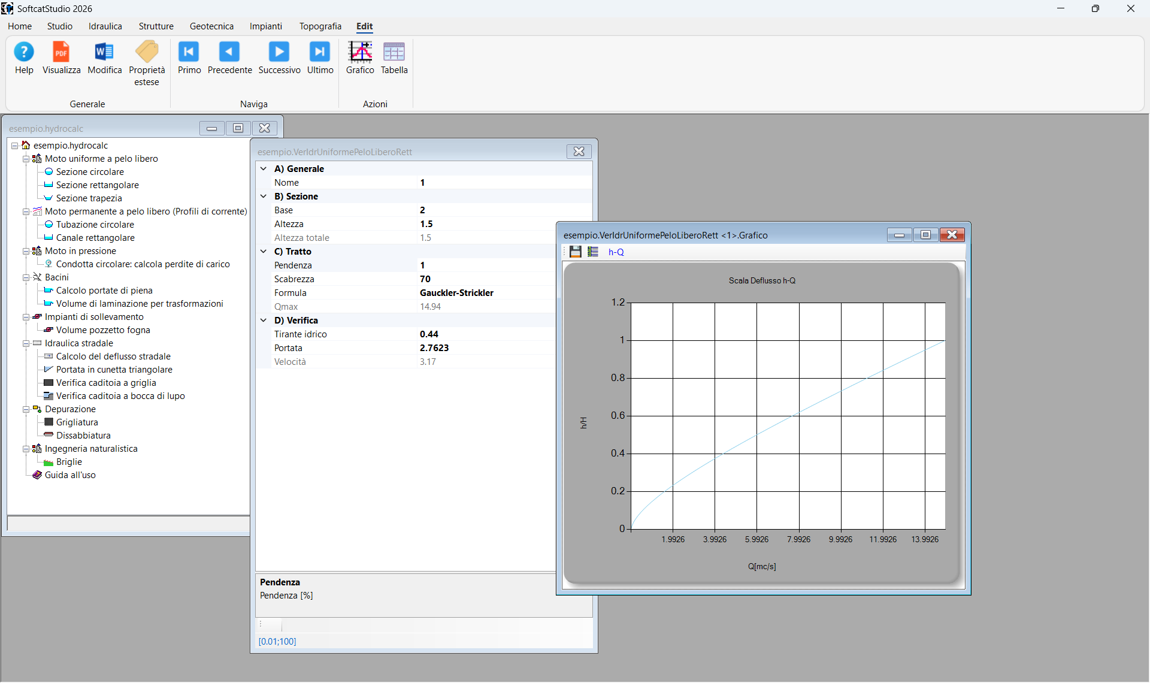Switch to the Strutture ribbon tab
The width and height of the screenshot is (1150, 683).
tap(156, 26)
